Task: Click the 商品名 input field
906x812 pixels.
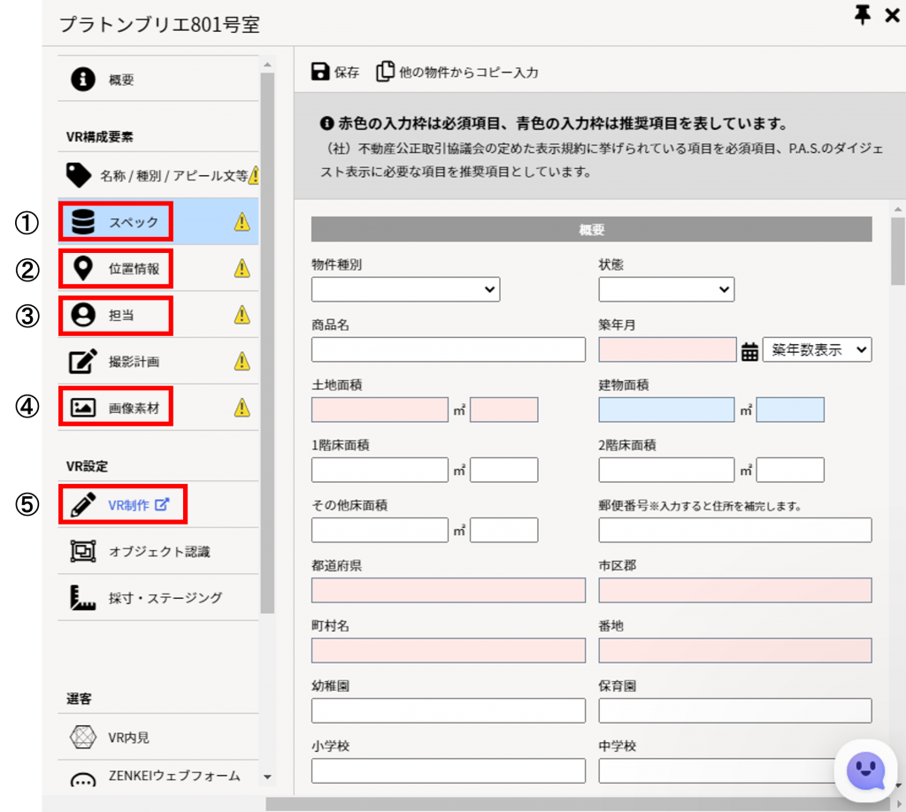Action: pos(449,349)
